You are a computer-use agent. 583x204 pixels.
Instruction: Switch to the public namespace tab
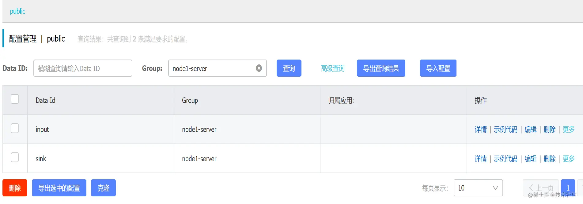(17, 11)
